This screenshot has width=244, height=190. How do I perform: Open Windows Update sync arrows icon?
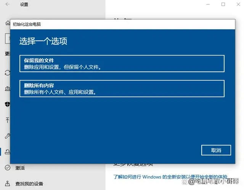[8, 73]
